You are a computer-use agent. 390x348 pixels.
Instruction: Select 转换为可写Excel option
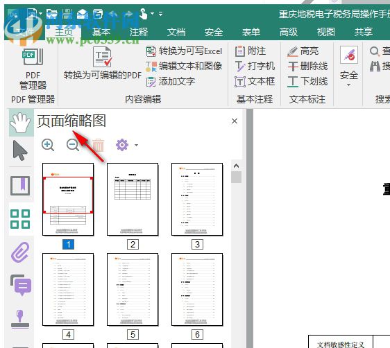point(184,51)
